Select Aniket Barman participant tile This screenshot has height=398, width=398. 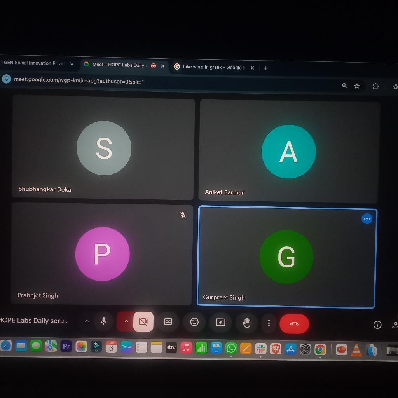pos(289,151)
